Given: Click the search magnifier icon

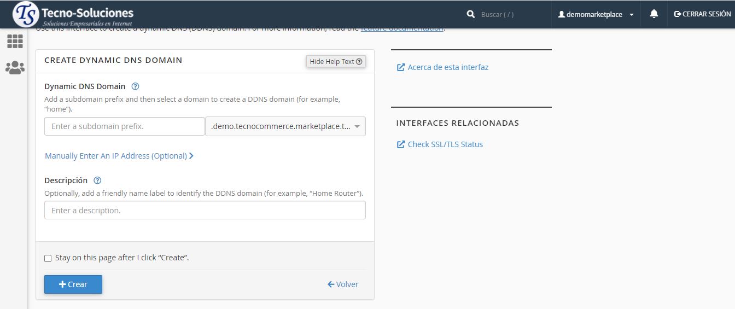Looking at the screenshot, I should click(x=470, y=15).
